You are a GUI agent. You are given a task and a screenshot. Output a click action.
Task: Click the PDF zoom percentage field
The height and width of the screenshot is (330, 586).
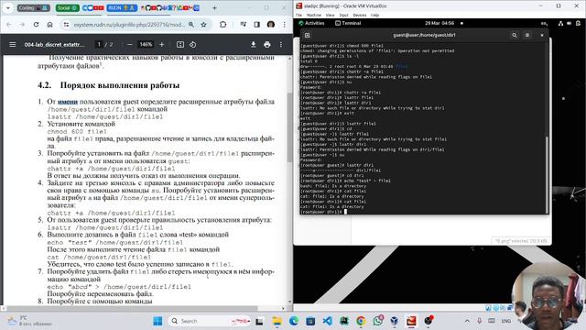(146, 45)
